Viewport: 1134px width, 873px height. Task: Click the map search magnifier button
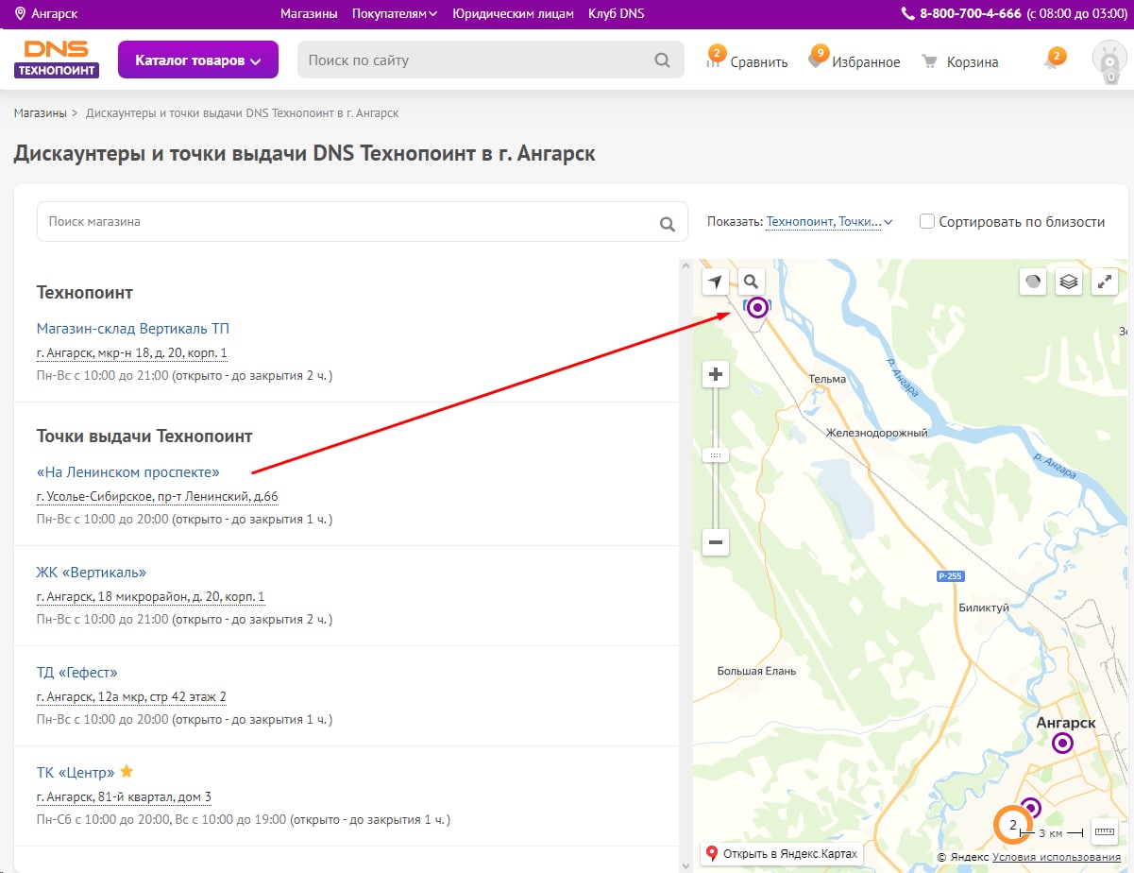751,282
